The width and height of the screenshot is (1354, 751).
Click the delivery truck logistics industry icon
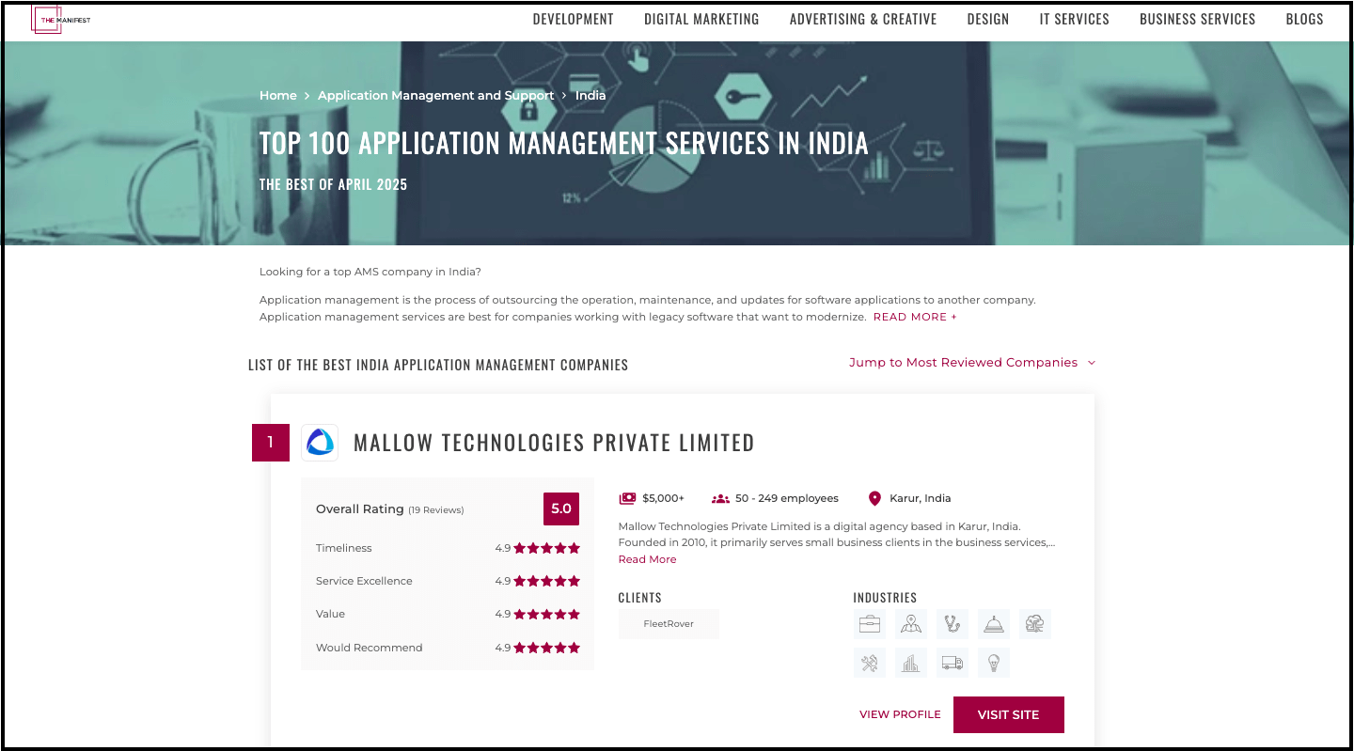(953, 663)
